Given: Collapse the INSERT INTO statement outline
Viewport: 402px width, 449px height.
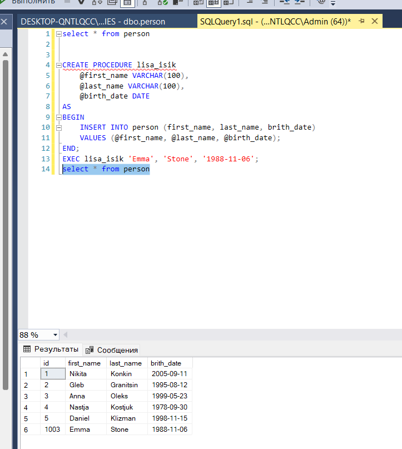Looking at the screenshot, I should coord(59,128).
